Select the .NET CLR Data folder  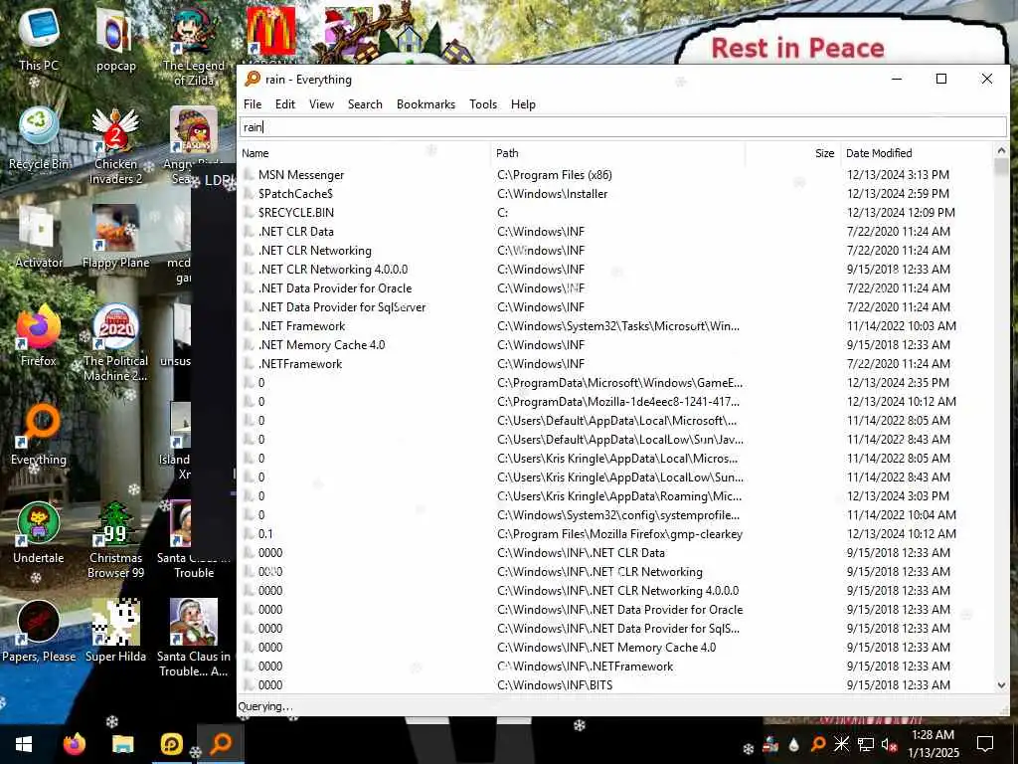pyautogui.click(x=615, y=231)
